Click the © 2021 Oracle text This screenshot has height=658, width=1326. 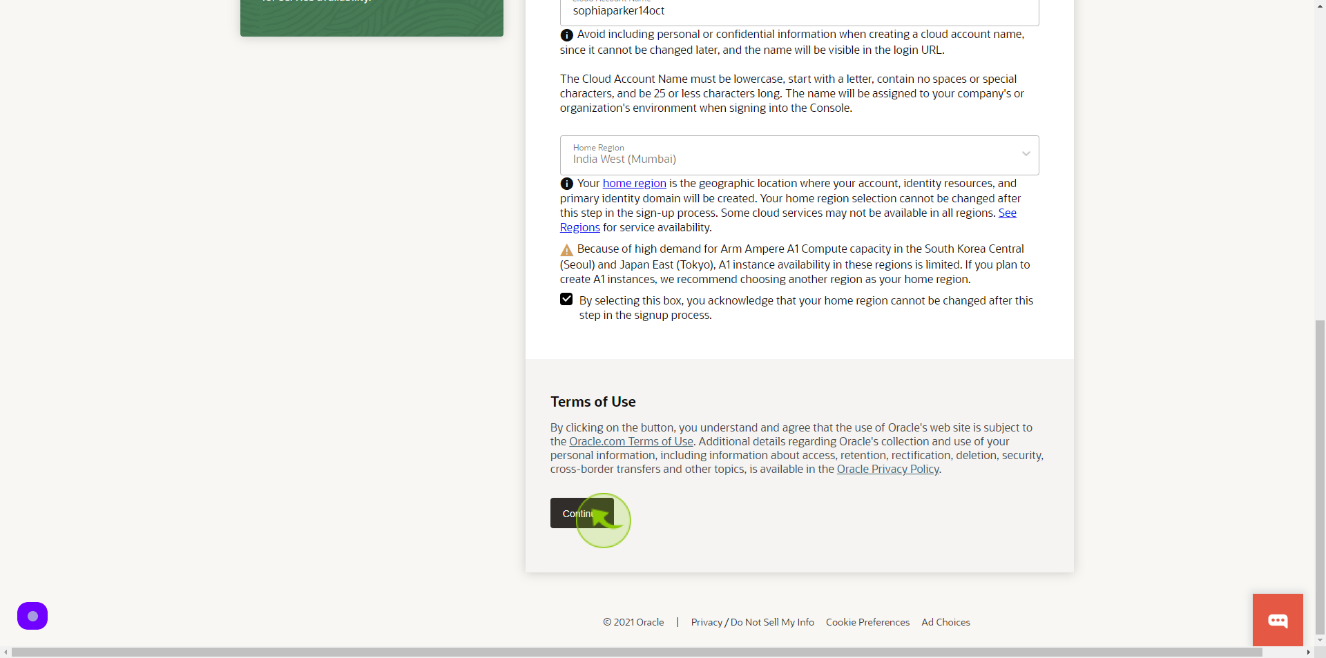click(x=633, y=622)
